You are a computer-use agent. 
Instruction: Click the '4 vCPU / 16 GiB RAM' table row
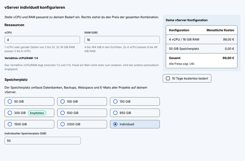click(202, 39)
